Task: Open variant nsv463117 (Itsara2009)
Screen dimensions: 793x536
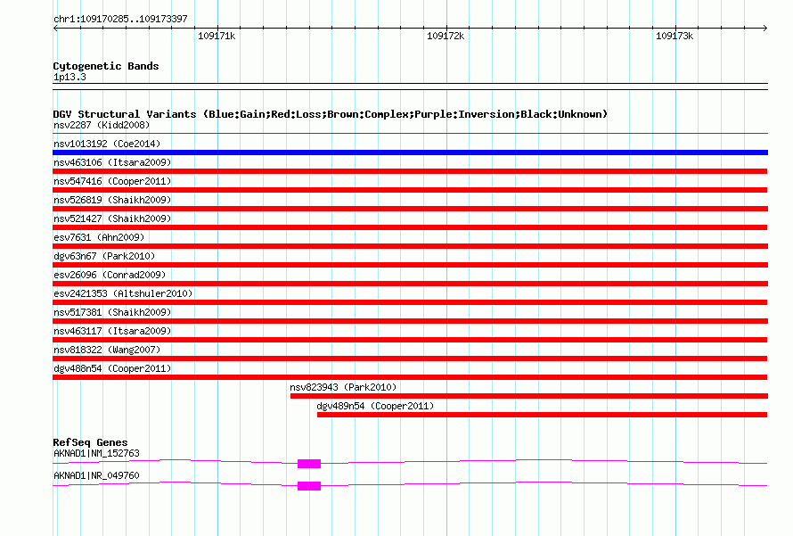Action: (x=112, y=331)
